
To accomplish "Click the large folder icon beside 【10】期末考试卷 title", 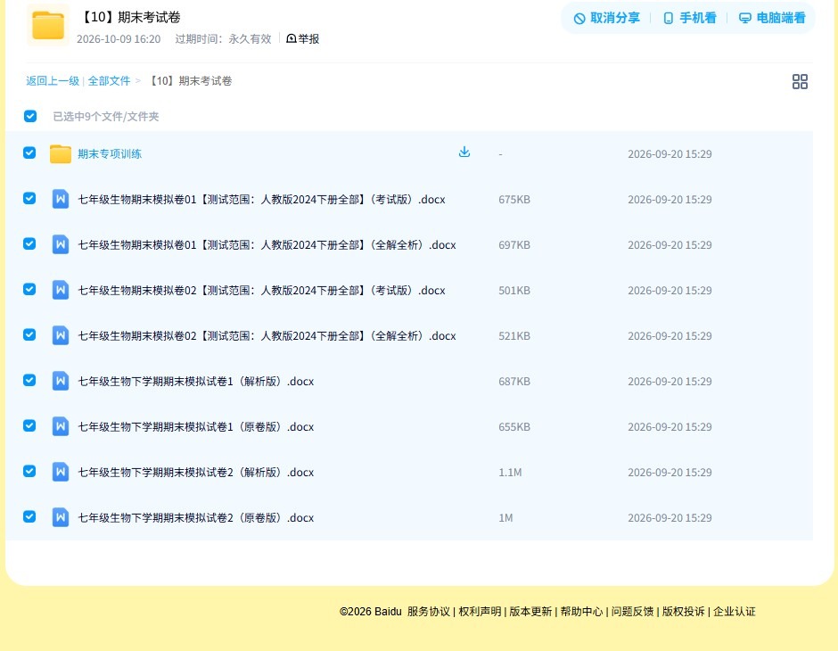I will tap(48, 25).
